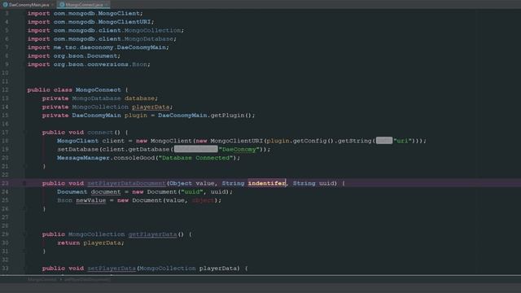Click the 'getPlayerData' method name on line 29
This screenshot has width=521, height=293.
[x=152, y=234]
